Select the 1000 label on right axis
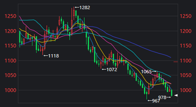Image resolution: width=196 pixels, height=107 pixels. point(186,90)
